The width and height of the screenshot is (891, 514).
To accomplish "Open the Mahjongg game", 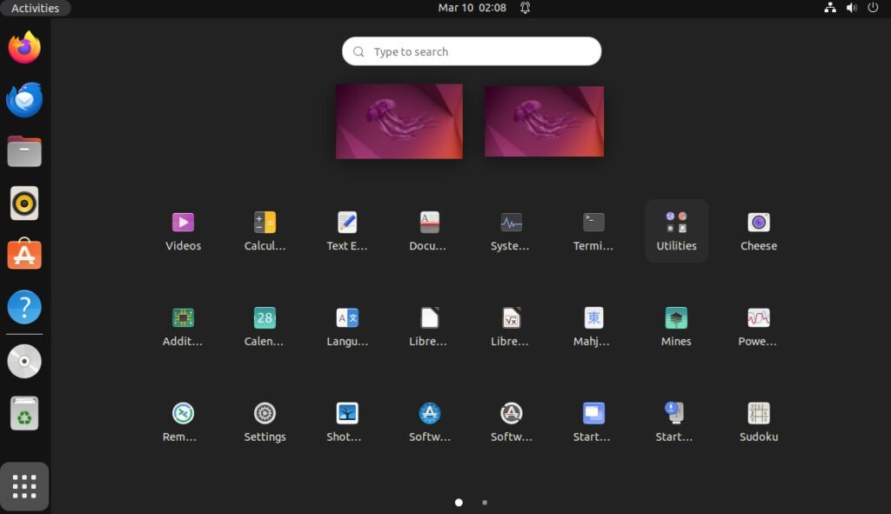I will (593, 317).
